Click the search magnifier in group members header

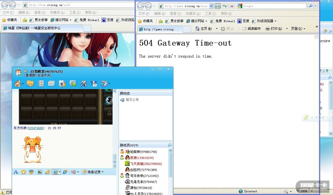pyautogui.click(x=170, y=145)
